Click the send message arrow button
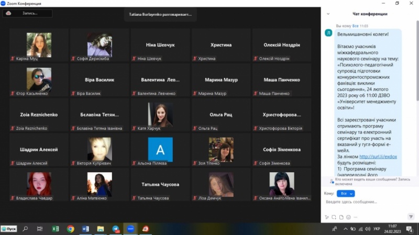419x235 pixels. click(x=411, y=217)
